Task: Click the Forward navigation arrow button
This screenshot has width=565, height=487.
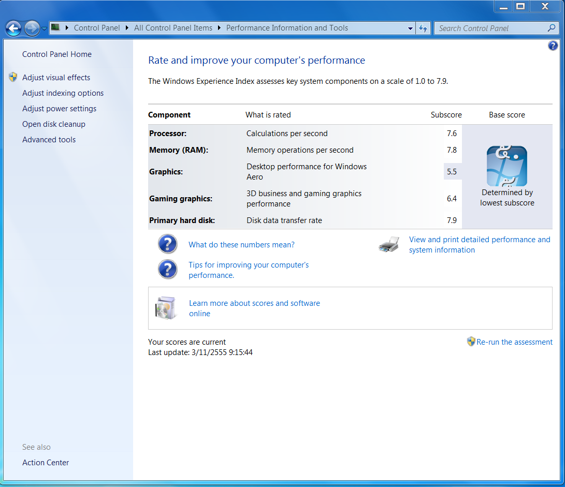Action: click(x=32, y=28)
